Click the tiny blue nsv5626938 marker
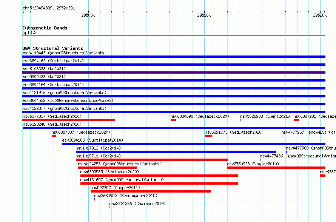The image size is (336, 222). point(241,120)
